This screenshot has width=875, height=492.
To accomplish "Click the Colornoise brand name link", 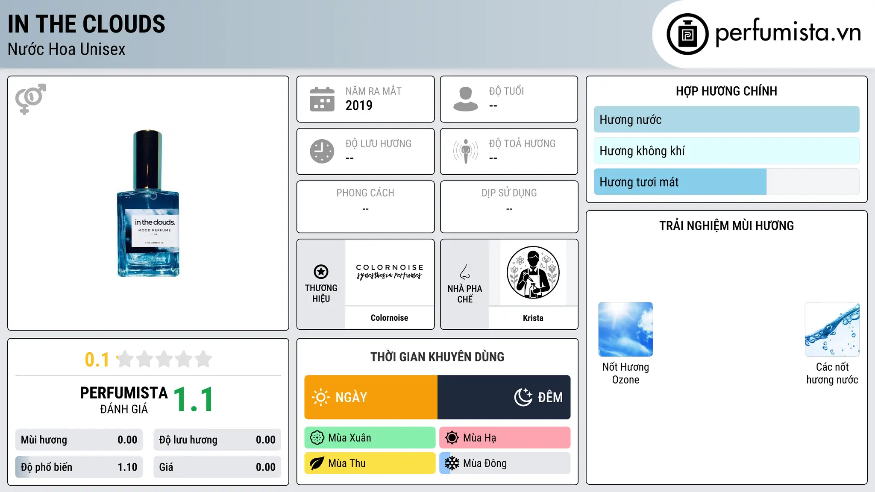I will [x=389, y=318].
